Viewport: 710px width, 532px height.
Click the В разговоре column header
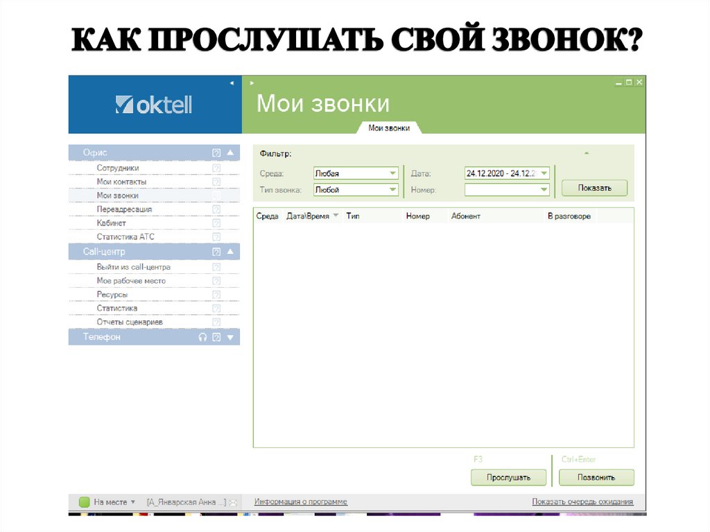[x=569, y=216]
